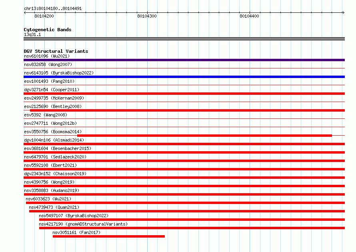
Task: Open variant esv3550756 (Boomsma2014)
Action: [x=53, y=132]
